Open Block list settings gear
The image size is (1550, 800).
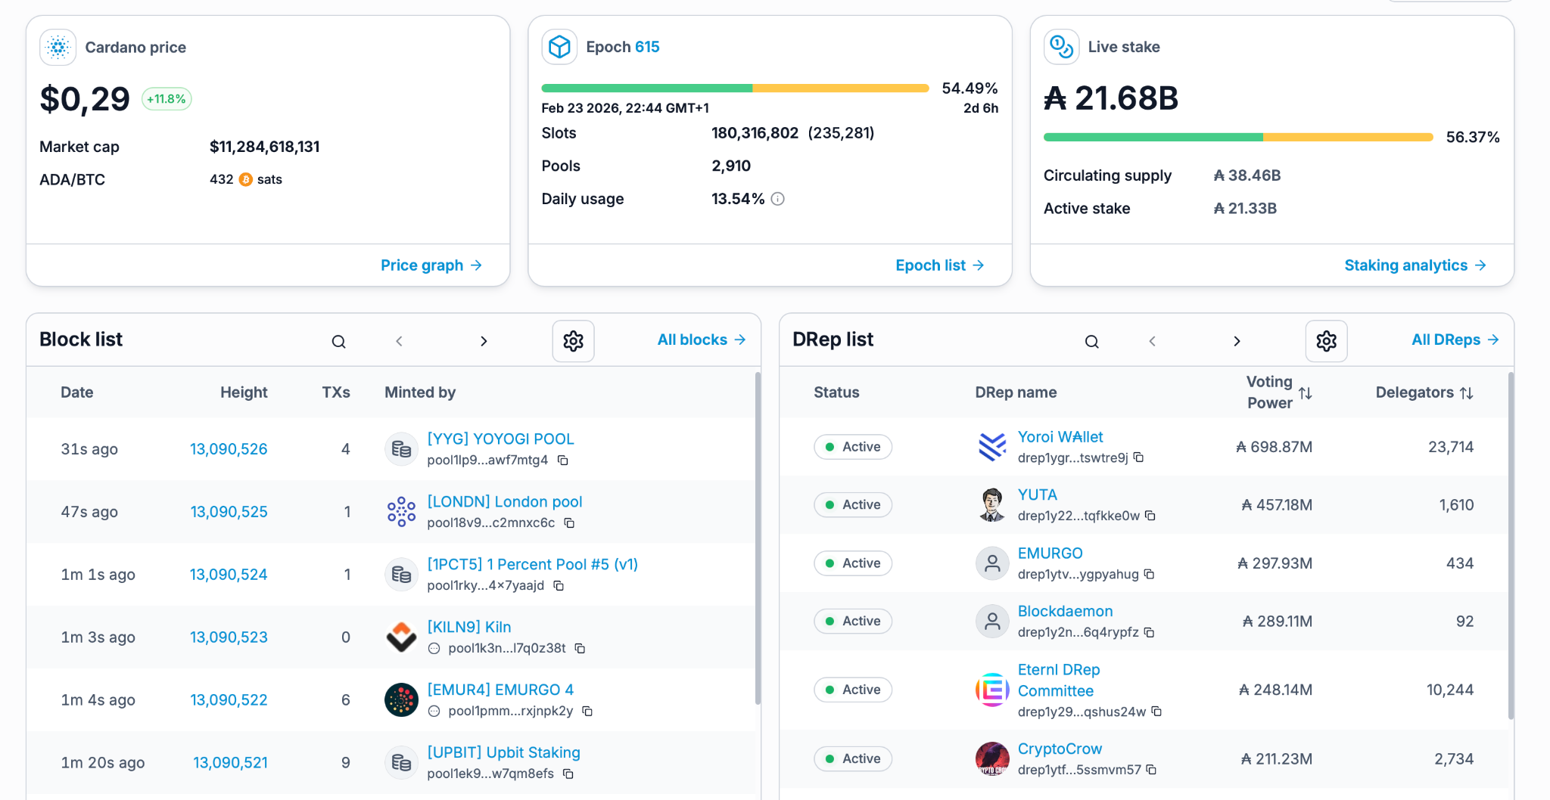[x=573, y=341]
